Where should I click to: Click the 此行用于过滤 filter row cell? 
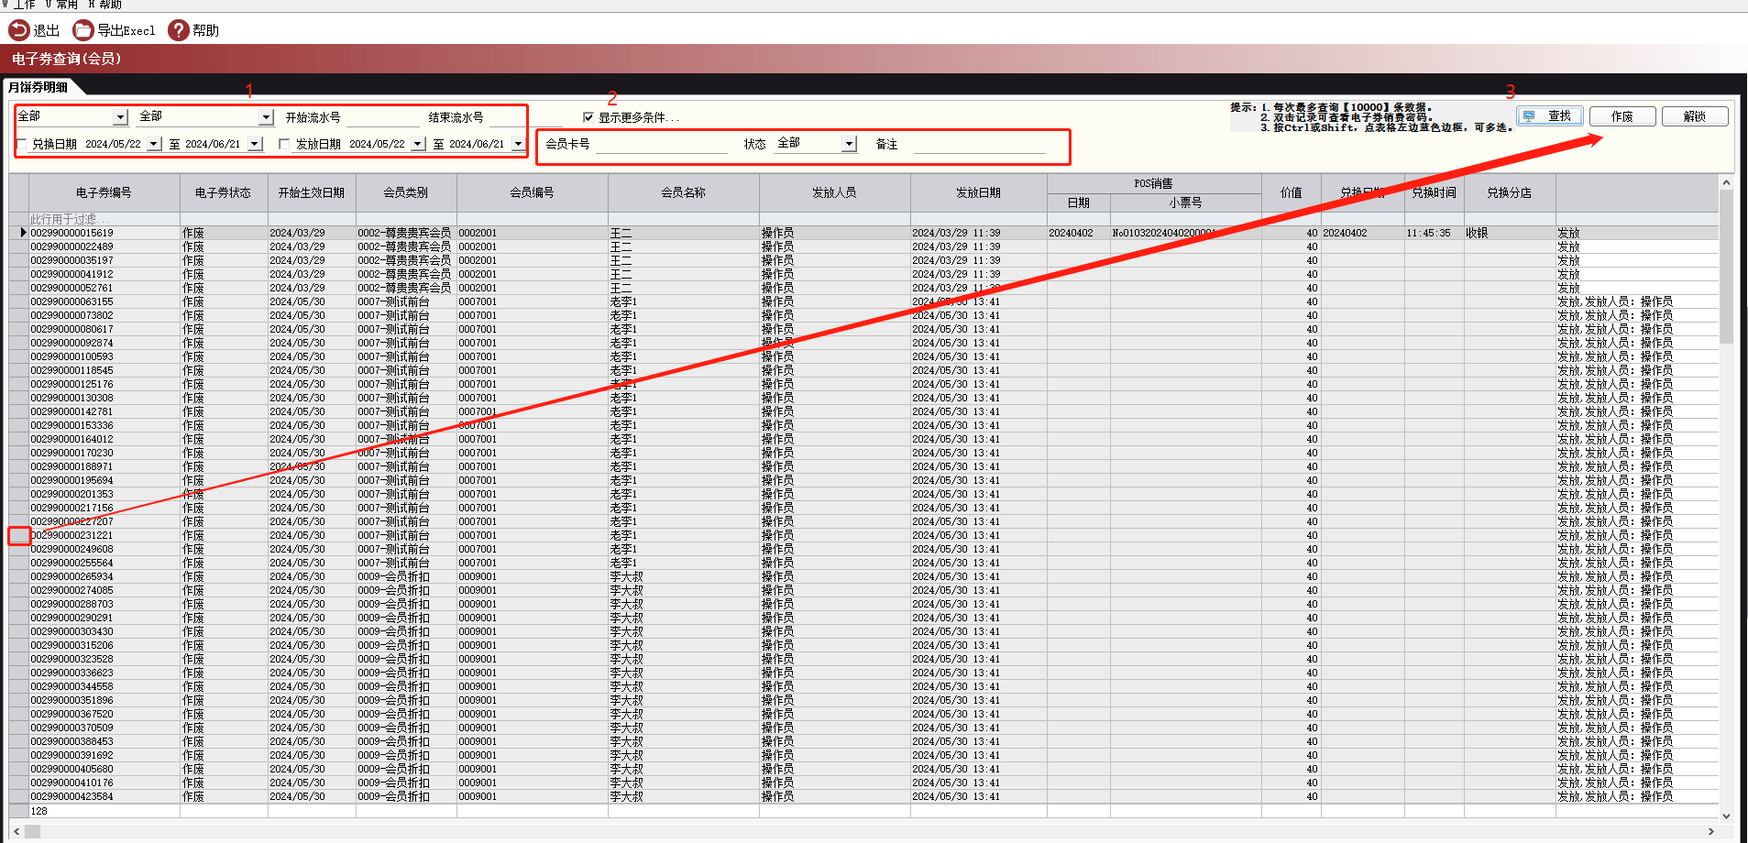tap(104, 219)
